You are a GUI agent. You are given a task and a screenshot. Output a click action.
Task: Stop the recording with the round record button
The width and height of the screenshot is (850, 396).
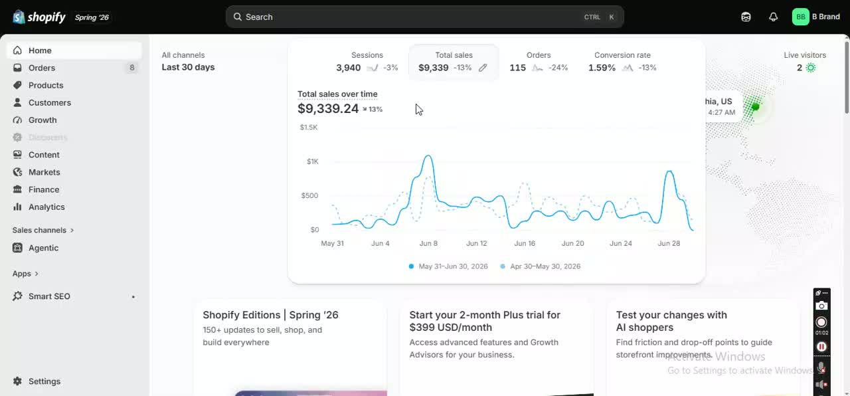821,322
